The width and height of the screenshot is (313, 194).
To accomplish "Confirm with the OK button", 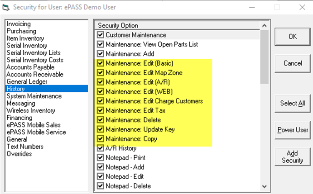I will click(293, 37).
